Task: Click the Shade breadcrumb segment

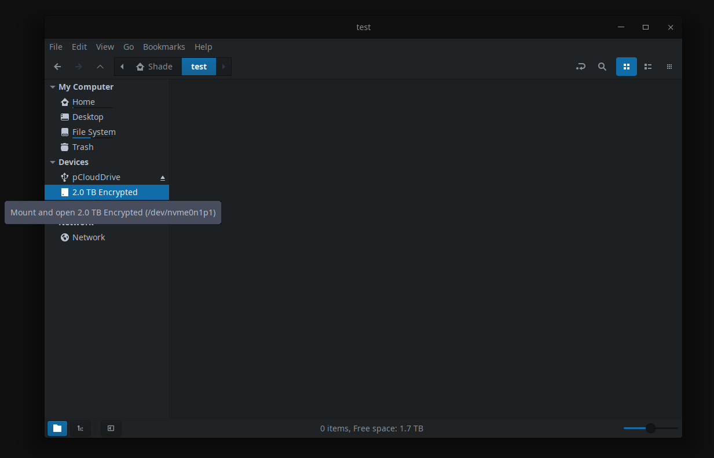Action: (155, 66)
